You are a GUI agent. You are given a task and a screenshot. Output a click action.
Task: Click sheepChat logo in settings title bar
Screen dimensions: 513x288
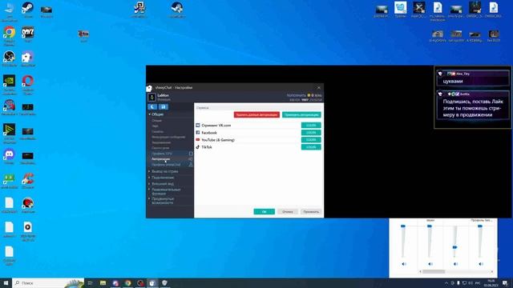tap(149, 88)
